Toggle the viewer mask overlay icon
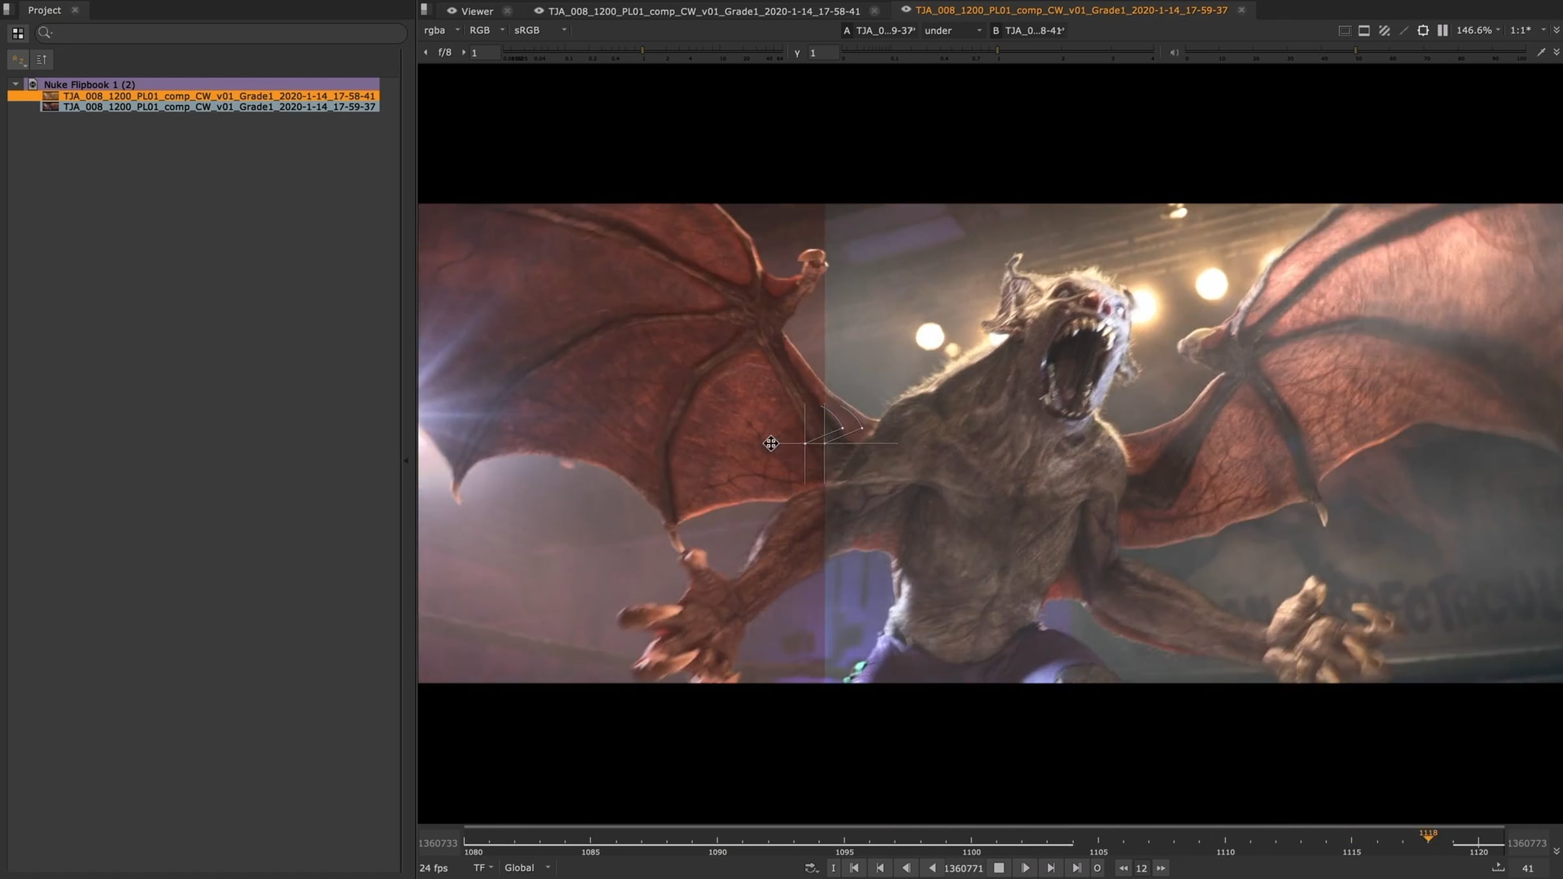Screen dimensions: 1563x879 point(1364,31)
